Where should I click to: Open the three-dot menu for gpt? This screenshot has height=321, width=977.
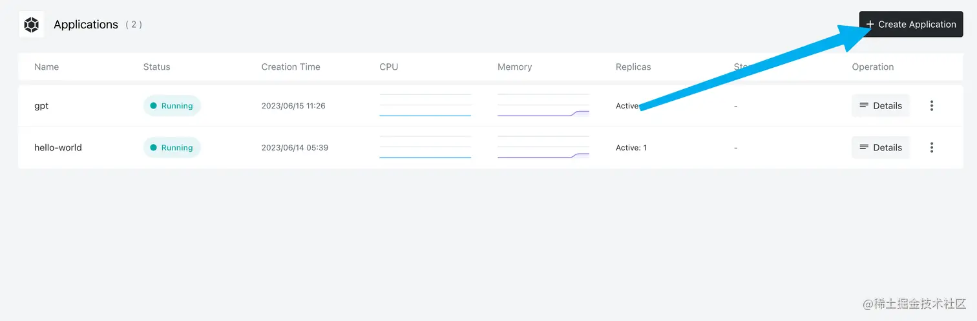click(x=931, y=105)
